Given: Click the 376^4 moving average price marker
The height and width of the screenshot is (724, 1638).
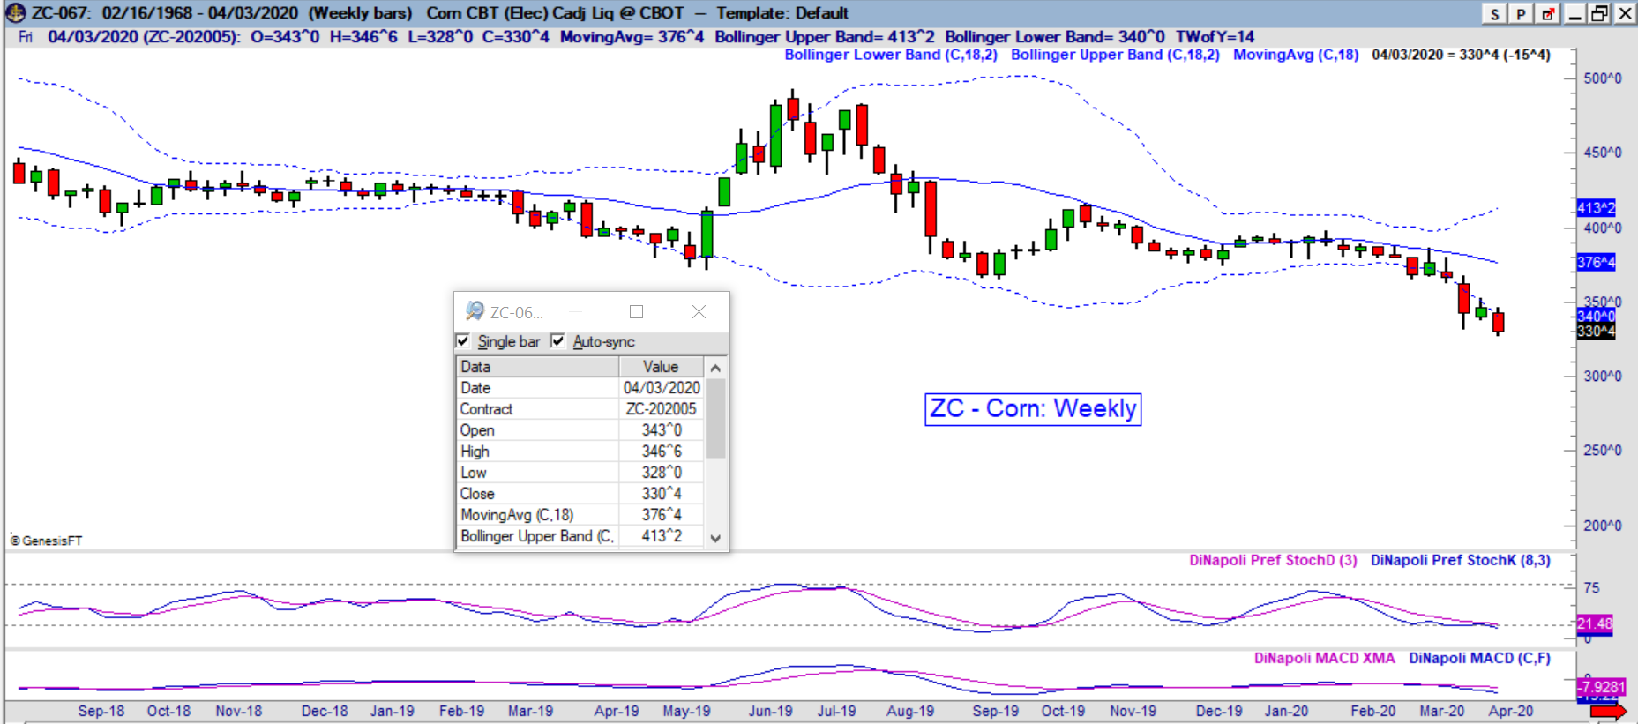Looking at the screenshot, I should point(1596,262).
